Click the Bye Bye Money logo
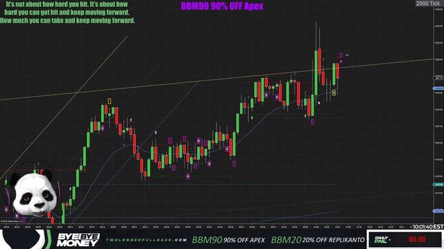This screenshot has height=249, width=444. pyautogui.click(x=78, y=240)
